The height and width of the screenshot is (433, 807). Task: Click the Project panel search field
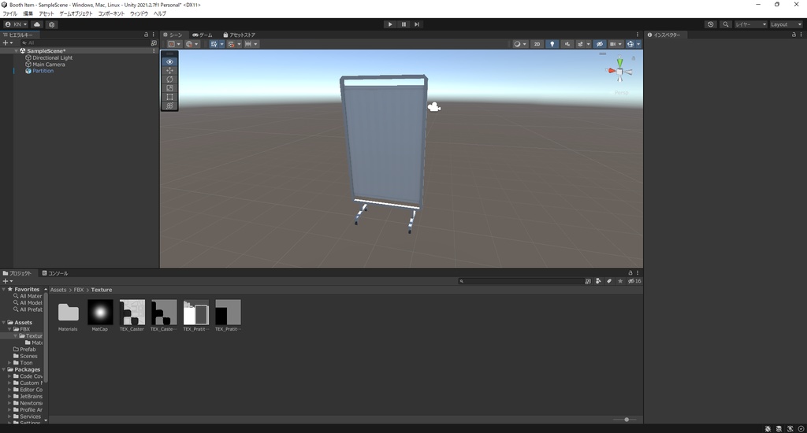[520, 281]
